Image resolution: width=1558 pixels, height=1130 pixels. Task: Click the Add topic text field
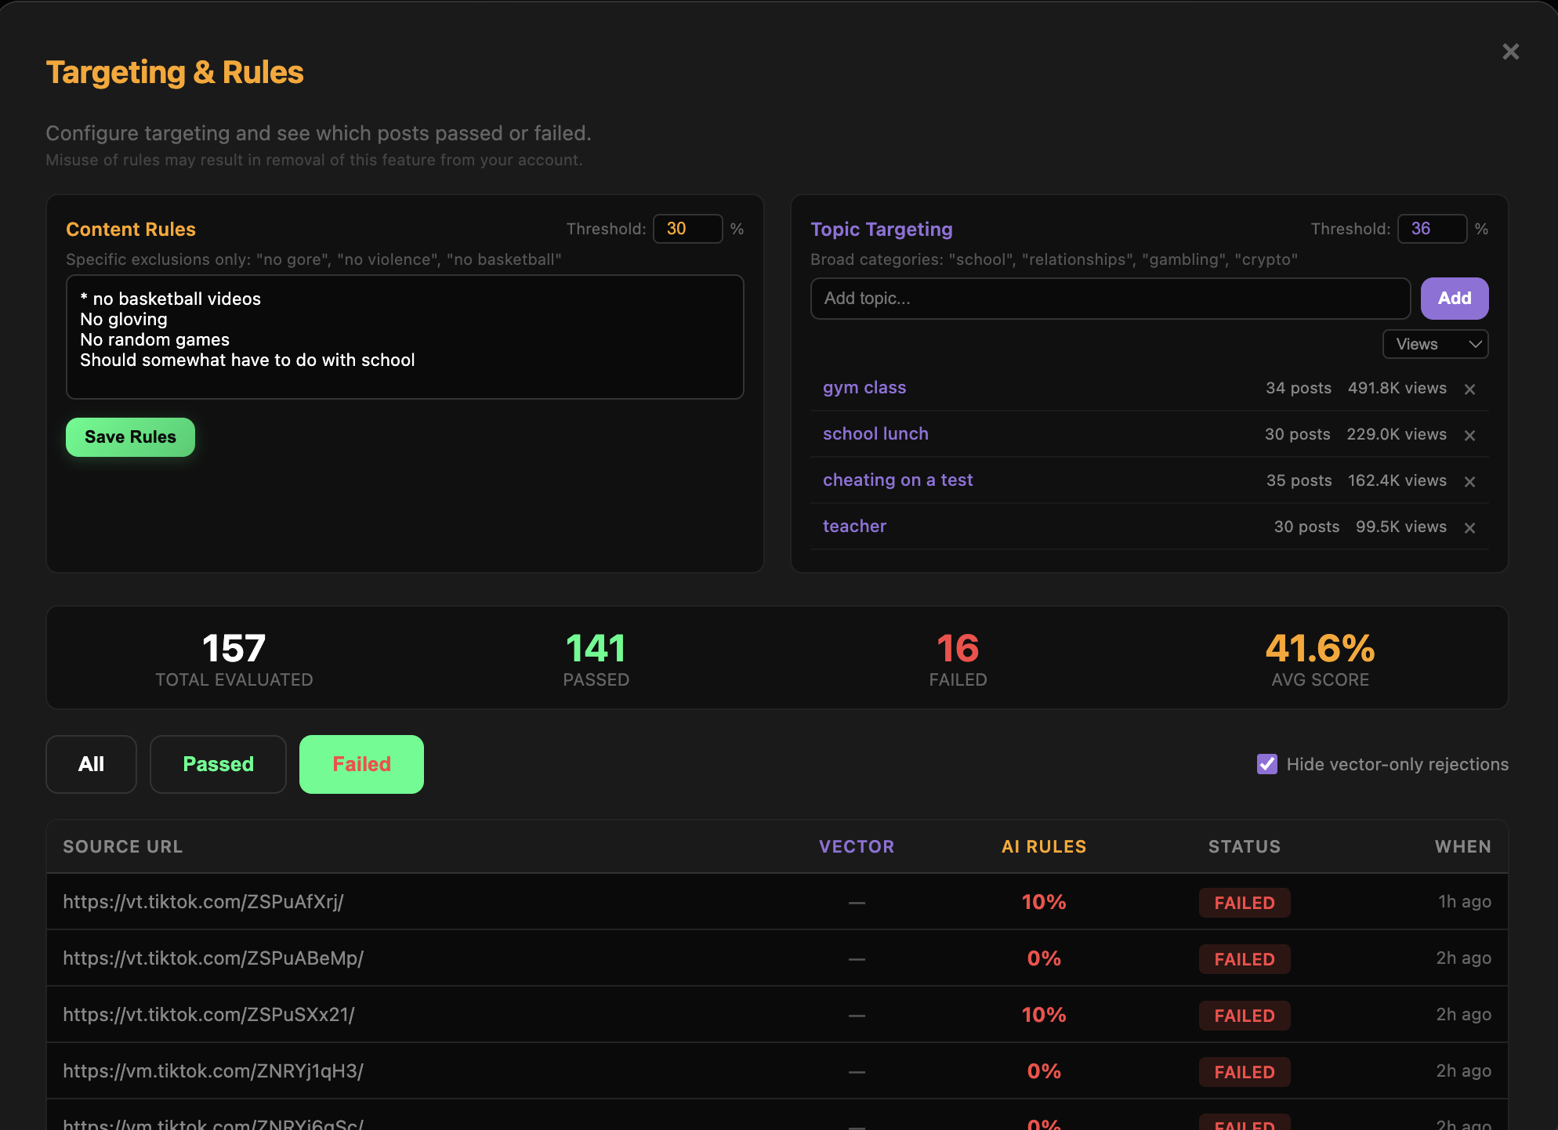[1110, 298]
